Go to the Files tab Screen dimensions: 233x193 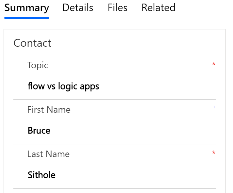[117, 8]
